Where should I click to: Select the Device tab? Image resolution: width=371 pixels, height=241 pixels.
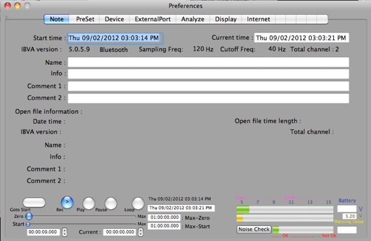[114, 19]
